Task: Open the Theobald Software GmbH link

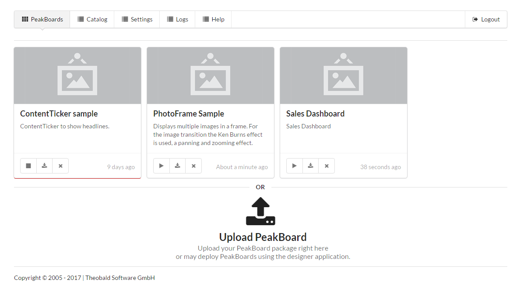Action: click(120, 278)
